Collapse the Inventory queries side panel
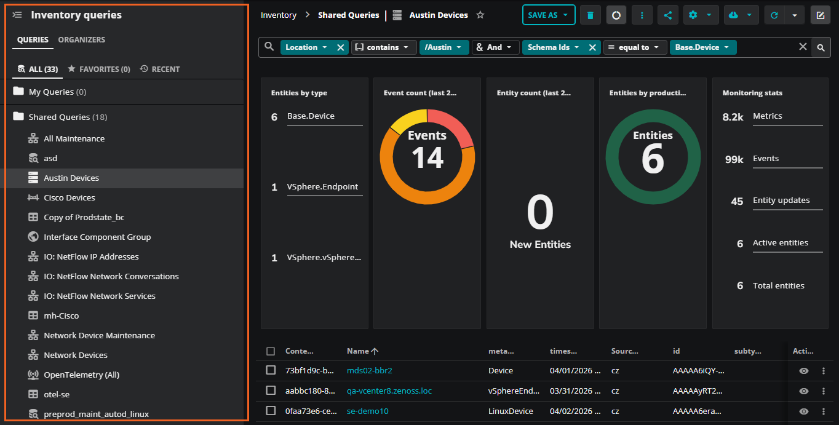 (x=17, y=15)
